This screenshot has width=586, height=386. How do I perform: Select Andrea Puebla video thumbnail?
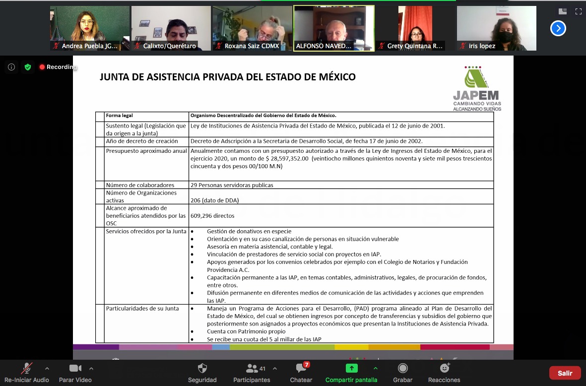click(x=90, y=28)
